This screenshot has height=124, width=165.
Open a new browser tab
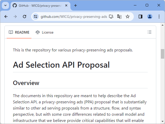click(76, 5)
